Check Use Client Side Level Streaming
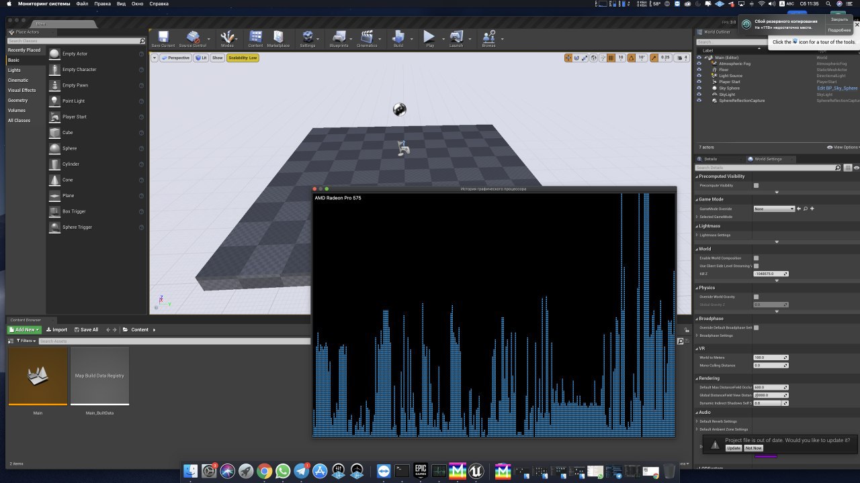This screenshot has height=483, width=860. [x=756, y=266]
